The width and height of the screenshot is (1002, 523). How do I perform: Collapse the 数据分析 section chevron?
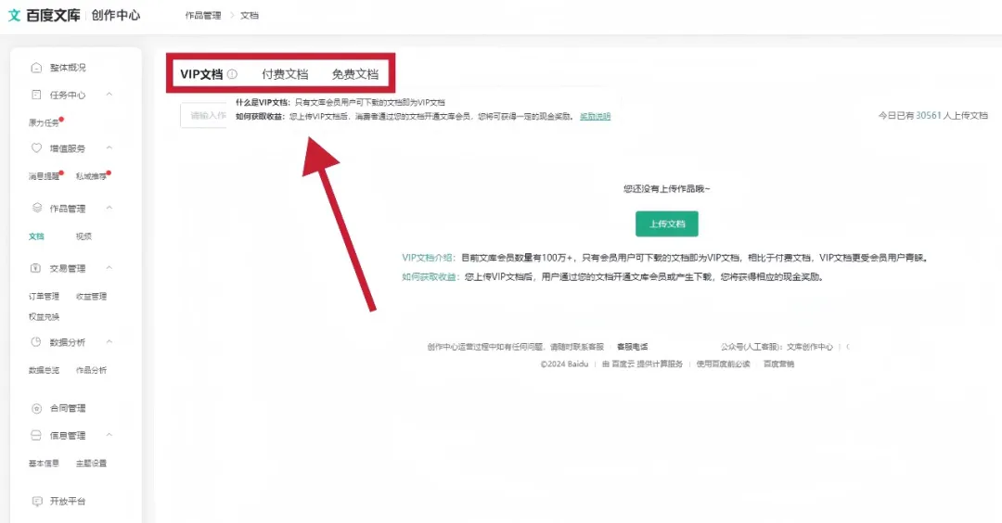pyautogui.click(x=109, y=342)
